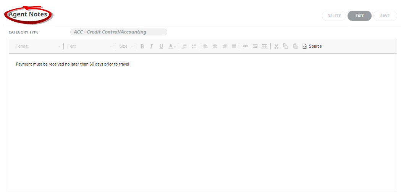Copy selection with the copy icon
The width and height of the screenshot is (401, 194).
click(286, 46)
